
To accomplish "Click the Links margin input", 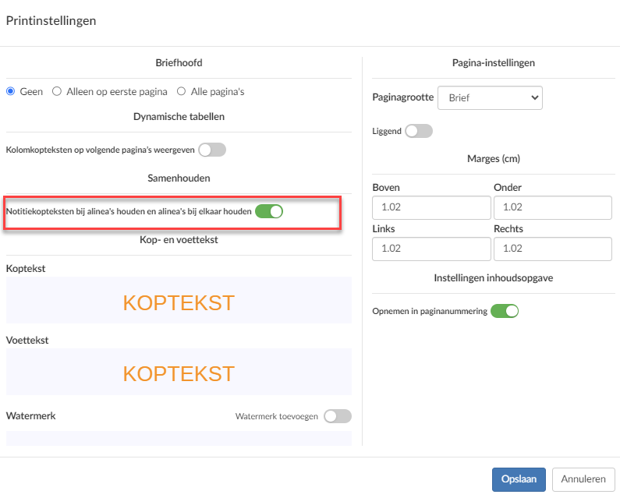I will click(x=431, y=249).
